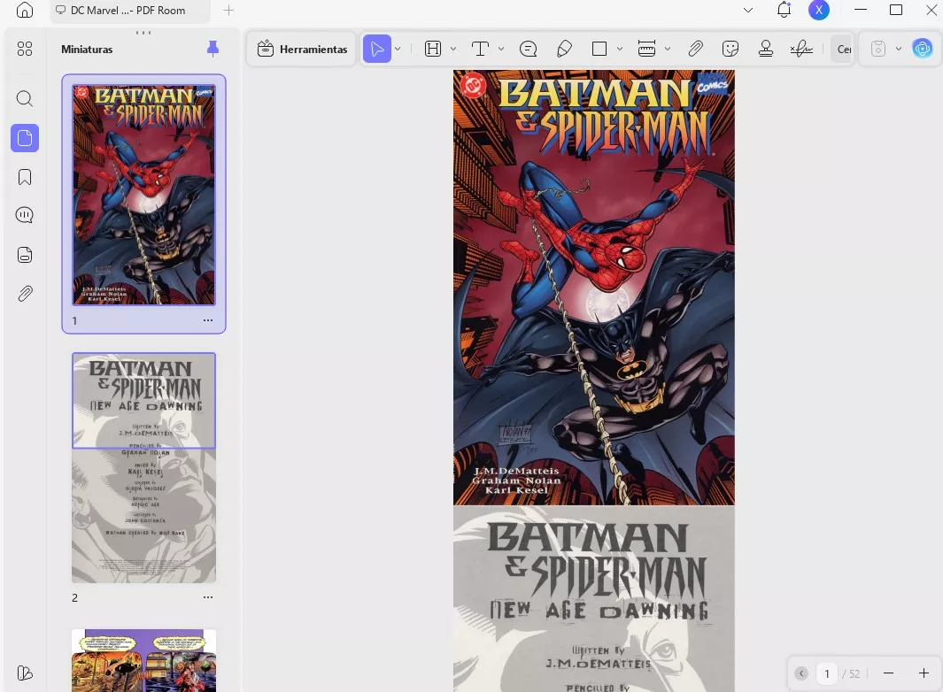The height and width of the screenshot is (692, 943).
Task: Select page 3 comic thumbnail
Action: pyautogui.click(x=143, y=660)
